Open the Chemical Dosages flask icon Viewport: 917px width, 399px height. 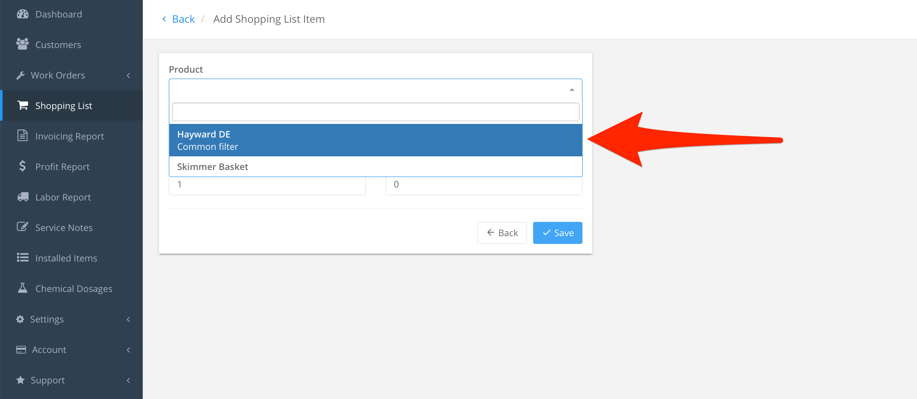tap(22, 288)
